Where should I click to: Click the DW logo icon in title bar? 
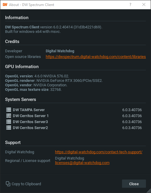(x=5, y=5)
